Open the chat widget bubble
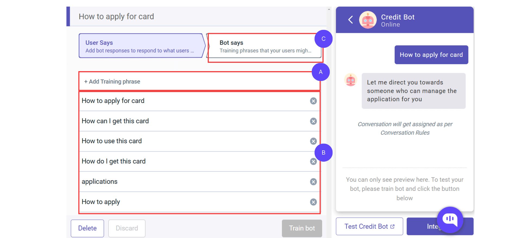This screenshot has width=521, height=238. (x=450, y=220)
